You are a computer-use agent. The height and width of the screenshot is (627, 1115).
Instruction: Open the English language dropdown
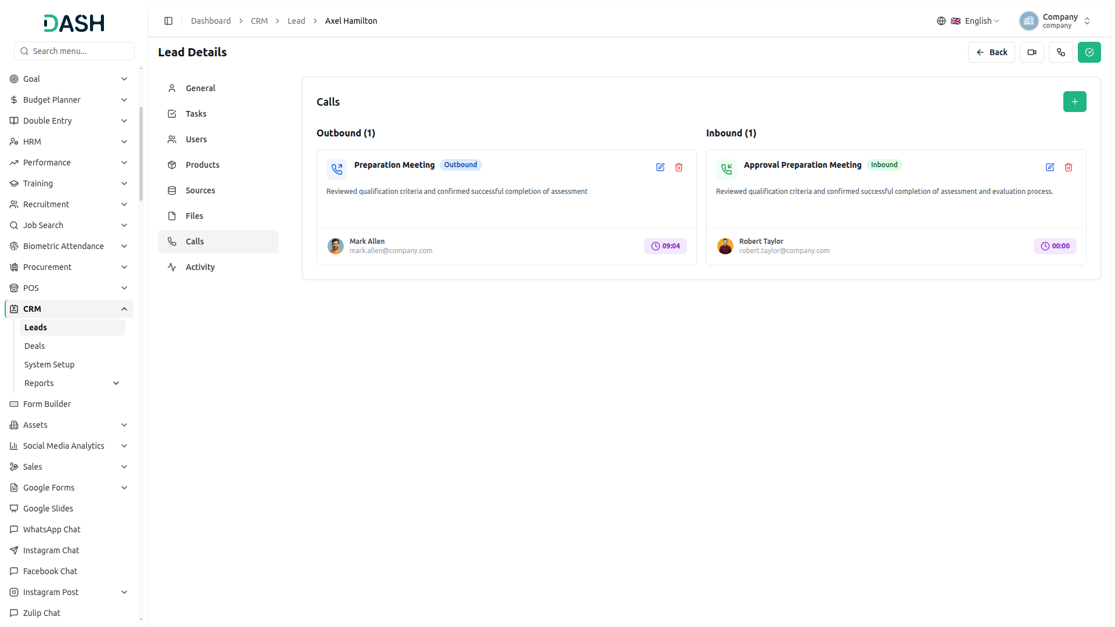[x=976, y=21]
